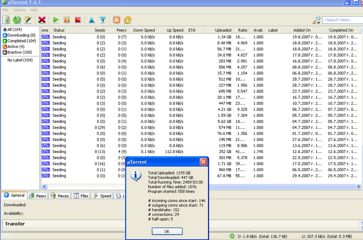
Task: Click the orange Pause torrent icon
Action: point(67,20)
